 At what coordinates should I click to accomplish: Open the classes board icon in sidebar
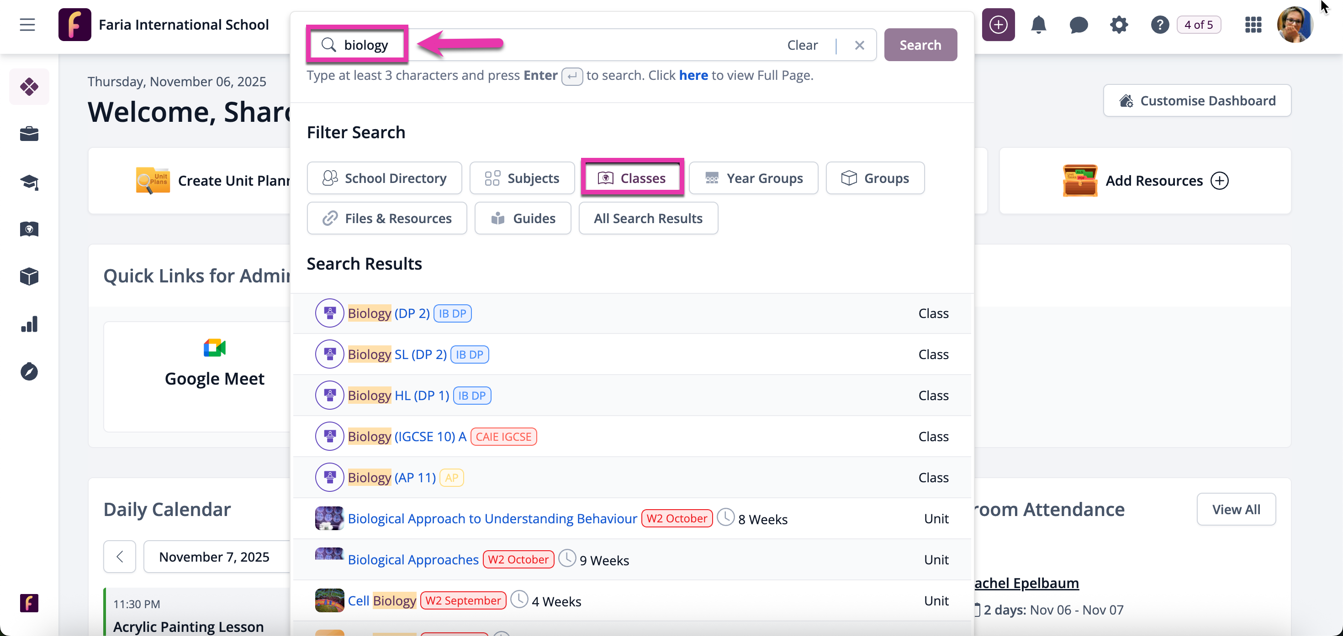tap(29, 229)
